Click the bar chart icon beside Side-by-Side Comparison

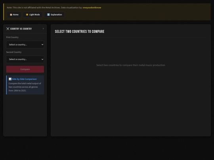(10, 79)
